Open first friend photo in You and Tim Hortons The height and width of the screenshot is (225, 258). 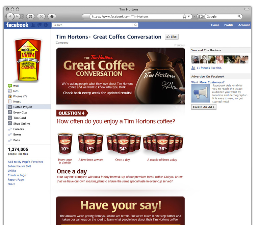click(x=195, y=59)
